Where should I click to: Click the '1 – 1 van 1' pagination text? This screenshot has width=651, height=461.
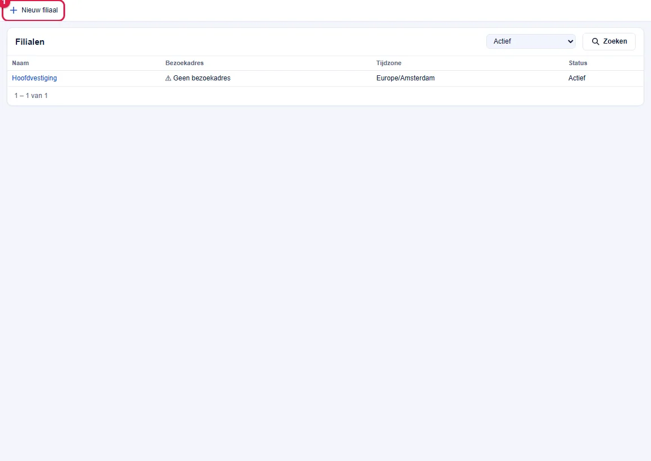pos(31,96)
